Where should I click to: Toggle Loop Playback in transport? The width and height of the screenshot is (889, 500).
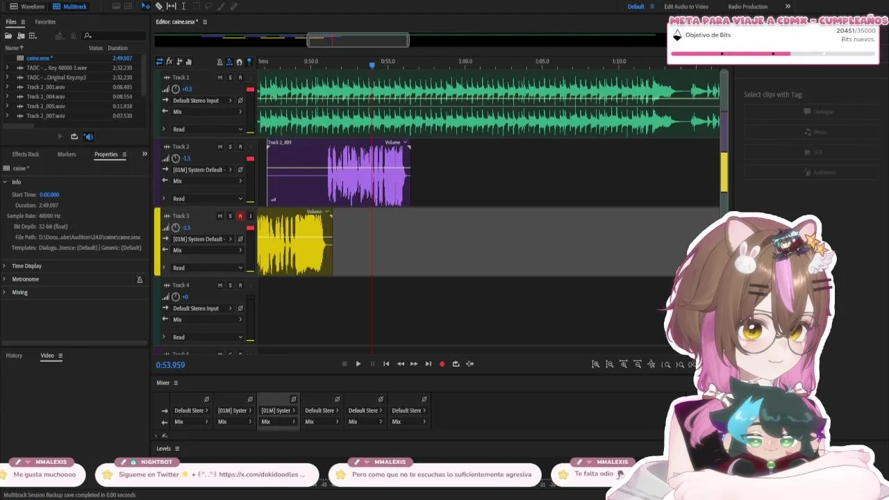click(456, 364)
